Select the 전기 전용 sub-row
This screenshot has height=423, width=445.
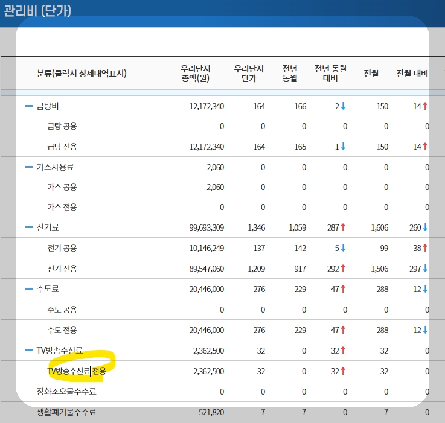[62, 269]
